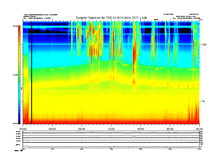Click the dark band in the upper left of the spectrum
The width and height of the screenshot is (215, 166).
(48, 32)
